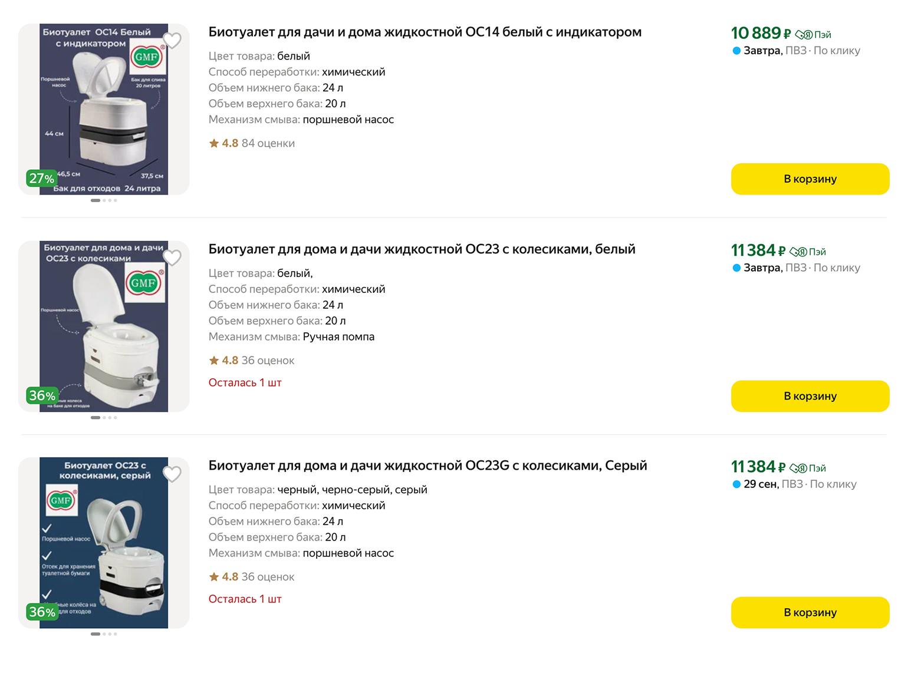The width and height of the screenshot is (908, 673).
Task: Click star rating icon for OC14 product
Action: tap(214, 143)
